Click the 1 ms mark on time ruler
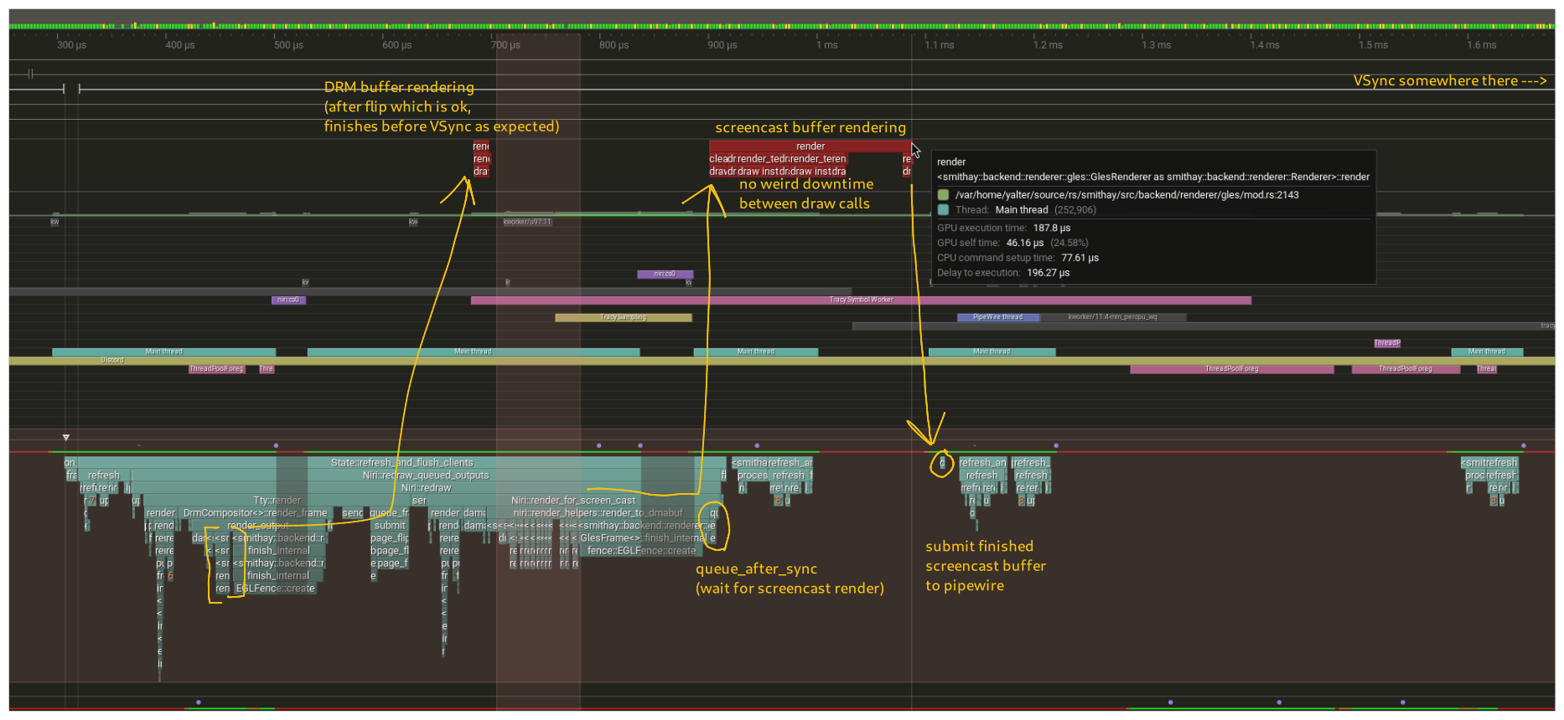1564x720 pixels. (827, 45)
